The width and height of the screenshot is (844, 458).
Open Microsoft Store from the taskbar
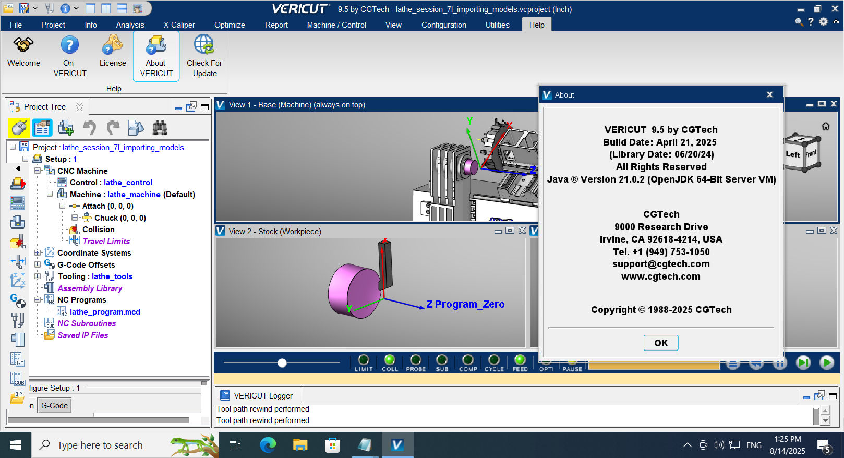point(332,445)
